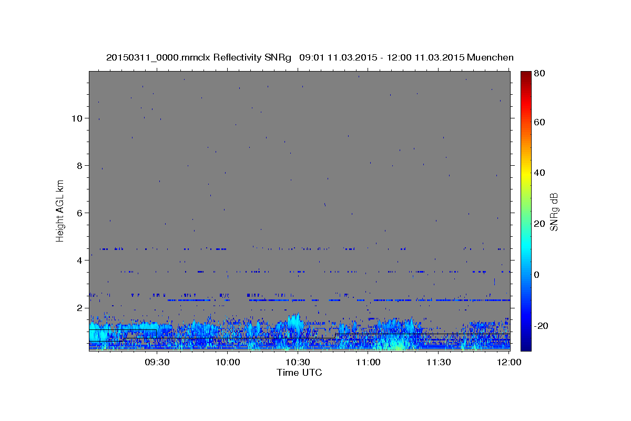Click the colorbar value 0
This screenshot has height=421, width=631.
click(538, 275)
